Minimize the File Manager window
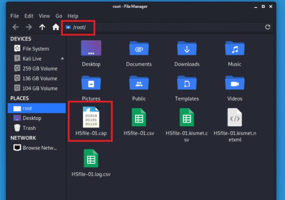 tap(255, 7)
